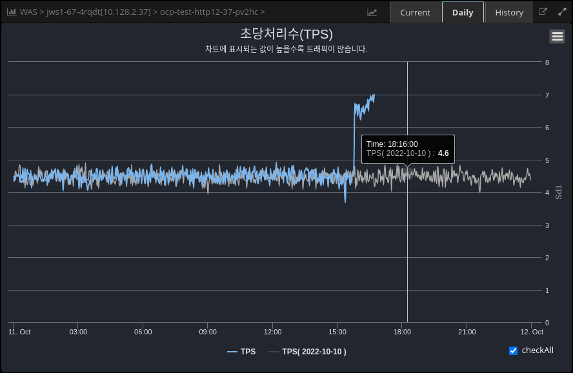Click the gray 2022-10-10 legend line swatch
573x373 pixels.
pyautogui.click(x=274, y=352)
